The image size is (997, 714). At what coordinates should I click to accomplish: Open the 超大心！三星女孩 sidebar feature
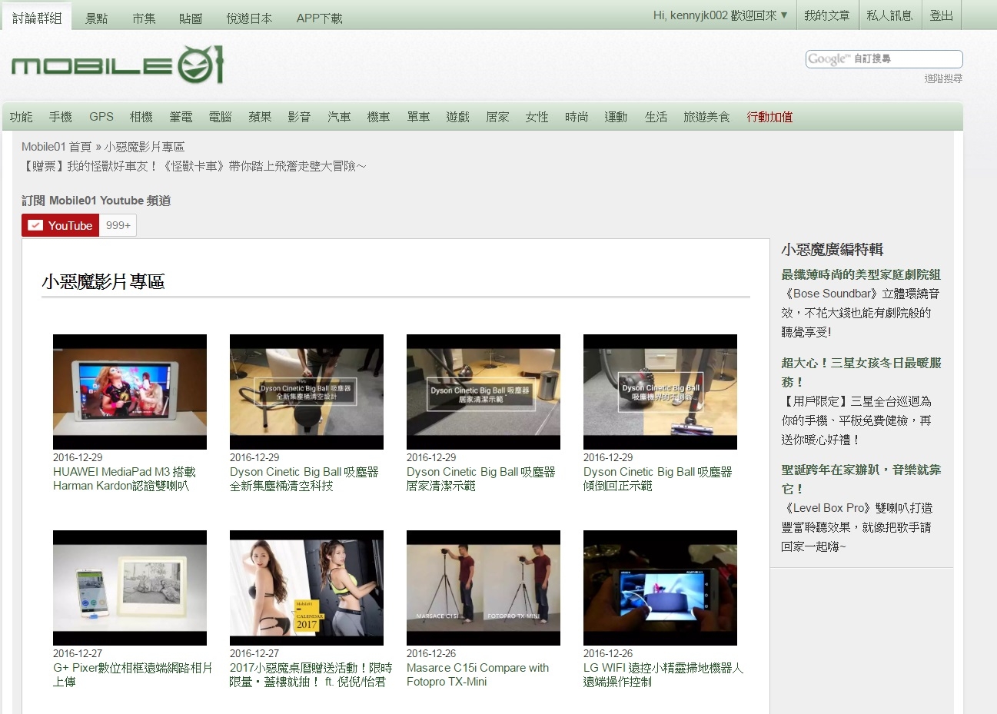tap(861, 372)
